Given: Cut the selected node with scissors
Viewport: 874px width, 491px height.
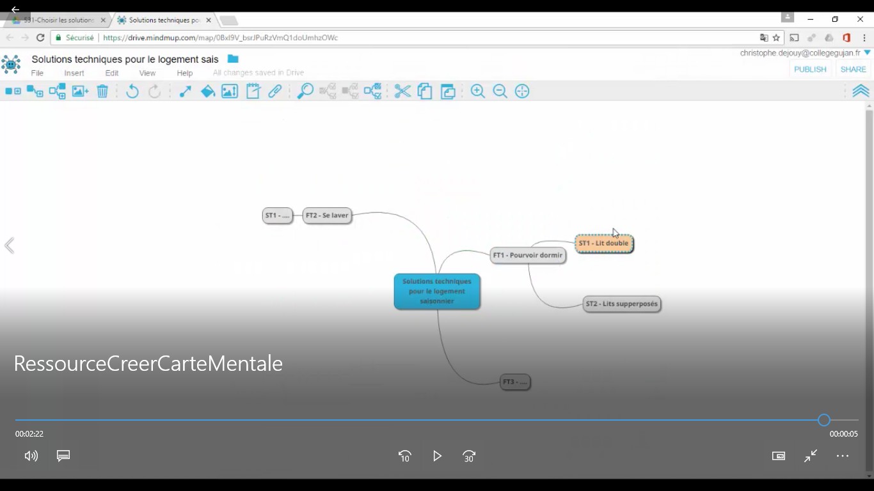Looking at the screenshot, I should click(x=402, y=91).
